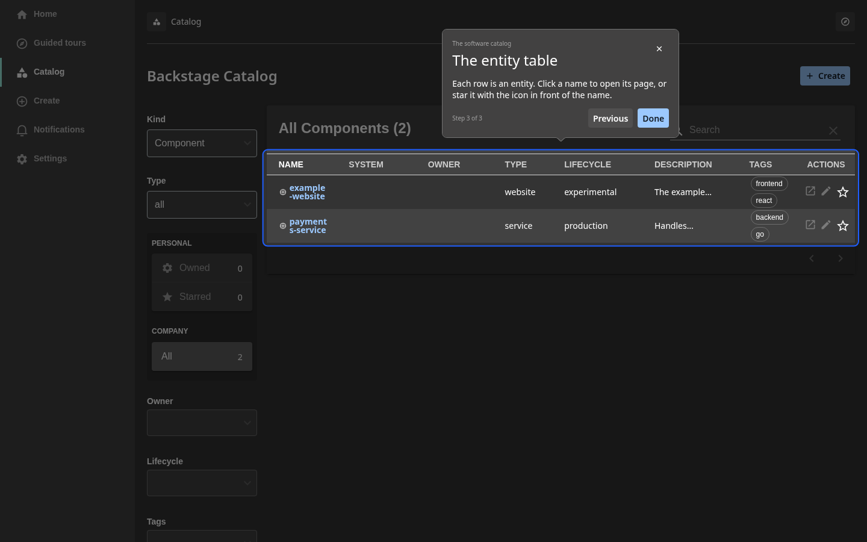
Task: Click the frontend tag chip
Action: pyautogui.click(x=769, y=184)
